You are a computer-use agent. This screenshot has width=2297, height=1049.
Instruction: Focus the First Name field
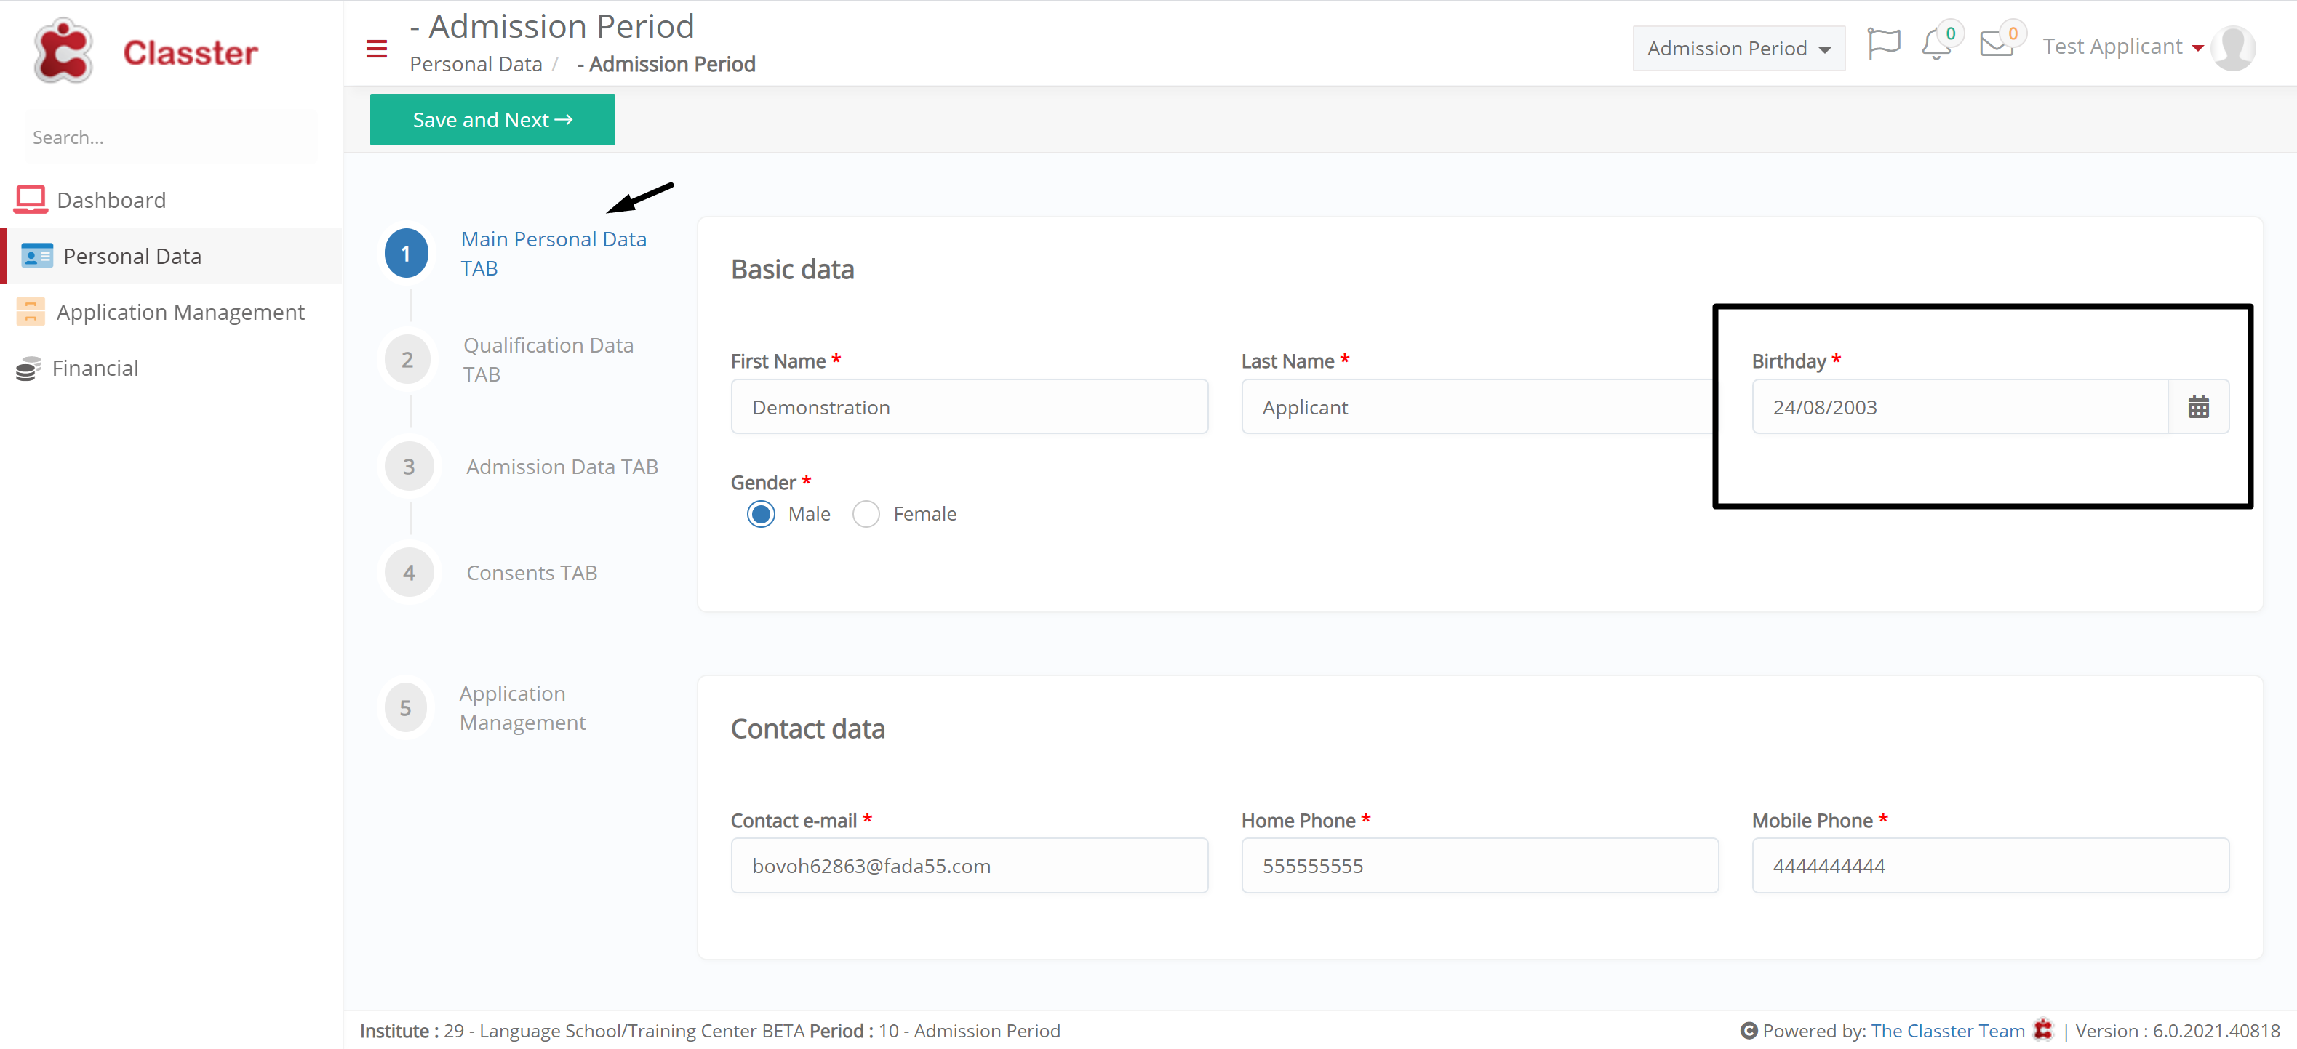pos(970,407)
